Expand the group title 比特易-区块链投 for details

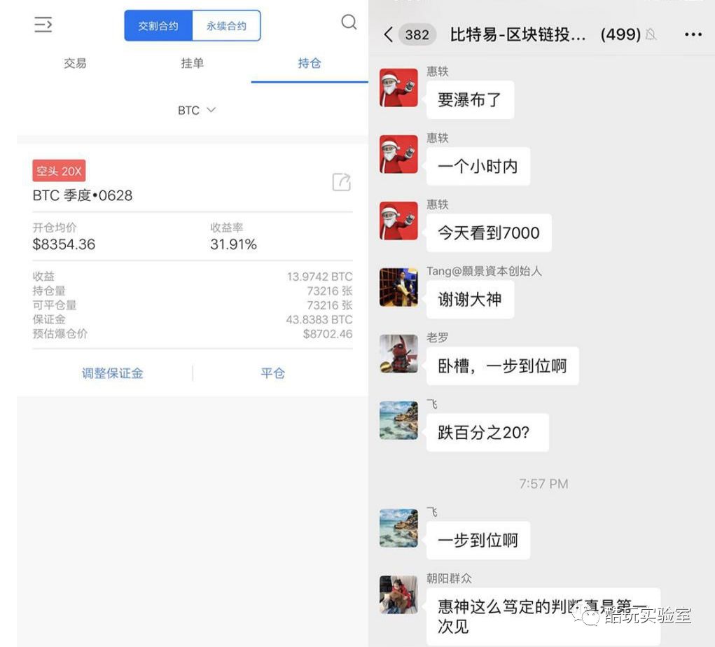pyautogui.click(x=518, y=34)
